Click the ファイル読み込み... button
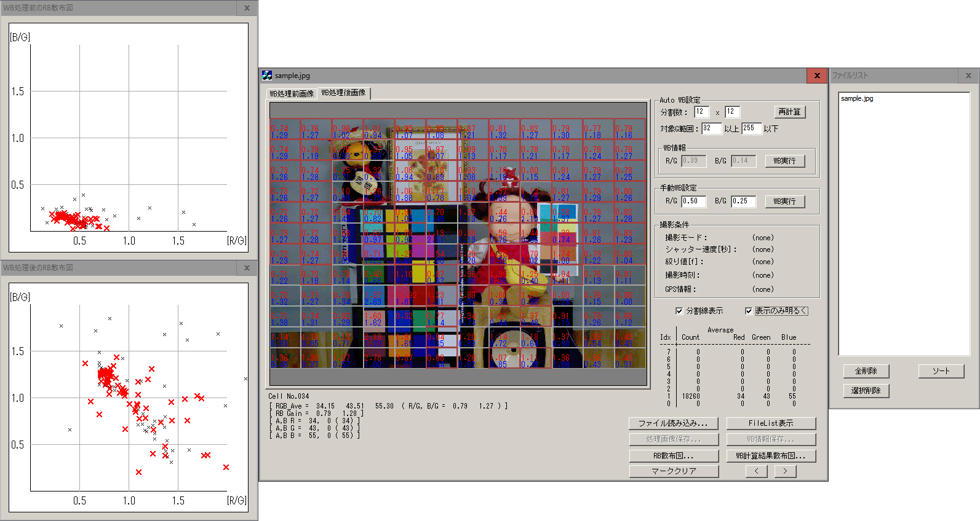 click(673, 423)
